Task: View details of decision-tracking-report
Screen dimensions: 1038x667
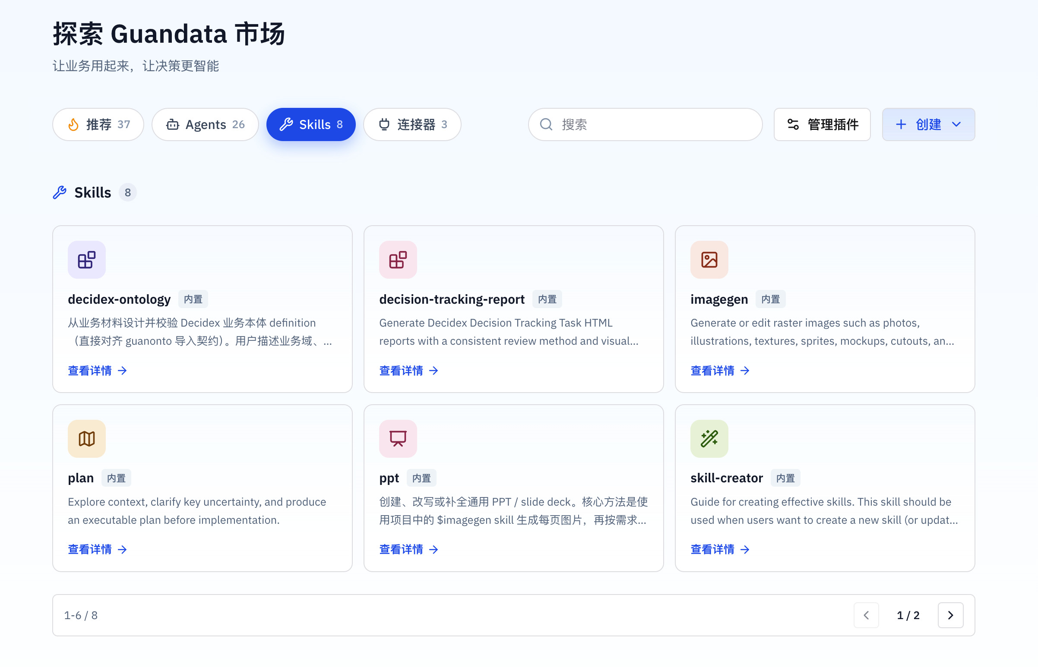Action: [x=409, y=370]
